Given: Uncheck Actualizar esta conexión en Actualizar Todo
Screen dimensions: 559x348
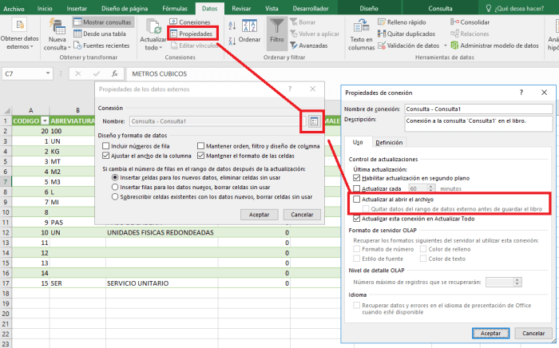Looking at the screenshot, I should pyautogui.click(x=356, y=219).
